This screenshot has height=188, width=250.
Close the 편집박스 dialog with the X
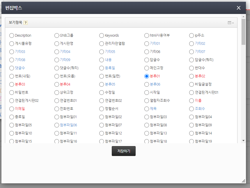coord(239,8)
